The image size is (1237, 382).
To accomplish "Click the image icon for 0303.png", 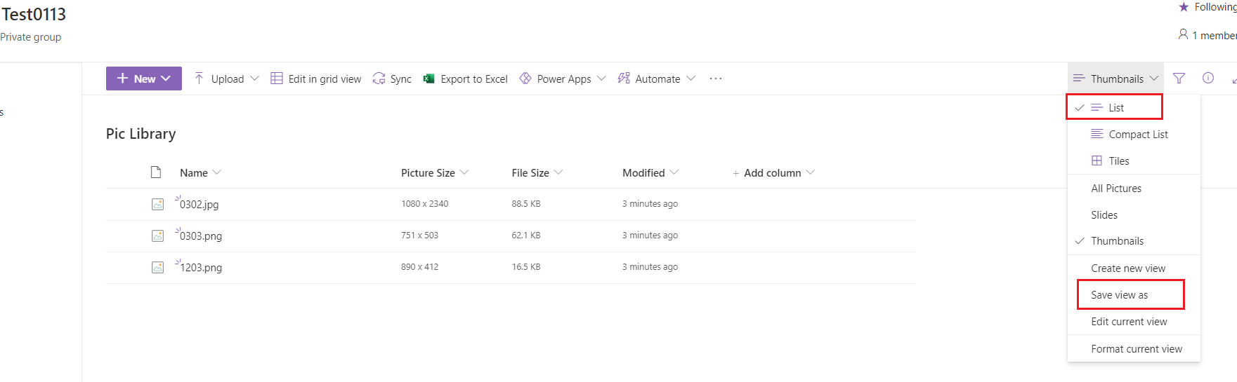I will pyautogui.click(x=158, y=236).
